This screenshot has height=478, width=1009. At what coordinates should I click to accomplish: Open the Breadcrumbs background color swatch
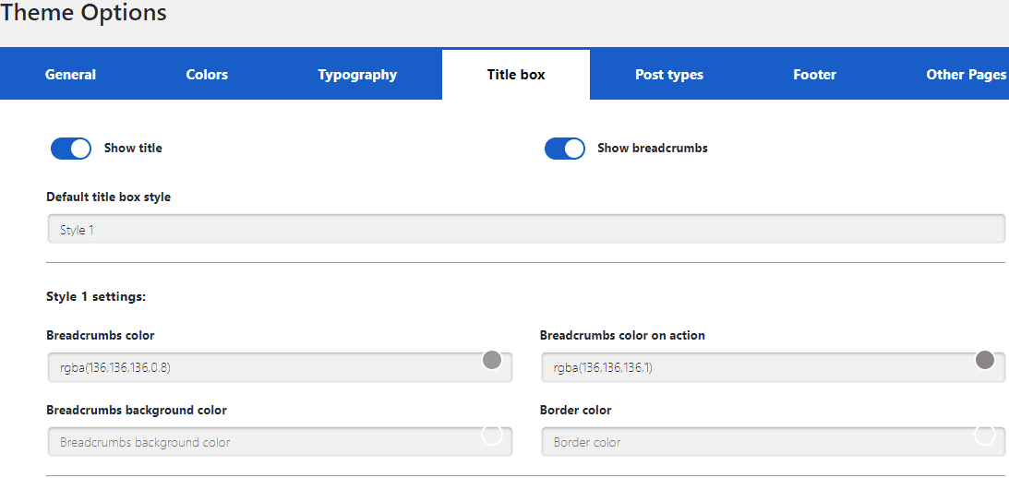[492, 435]
